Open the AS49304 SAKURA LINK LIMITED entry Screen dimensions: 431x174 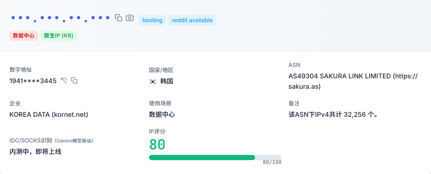click(353, 81)
